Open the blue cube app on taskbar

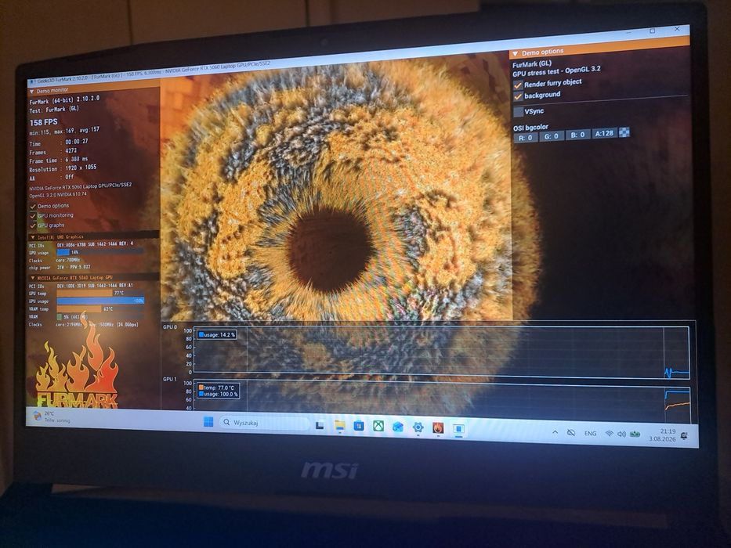398,427
